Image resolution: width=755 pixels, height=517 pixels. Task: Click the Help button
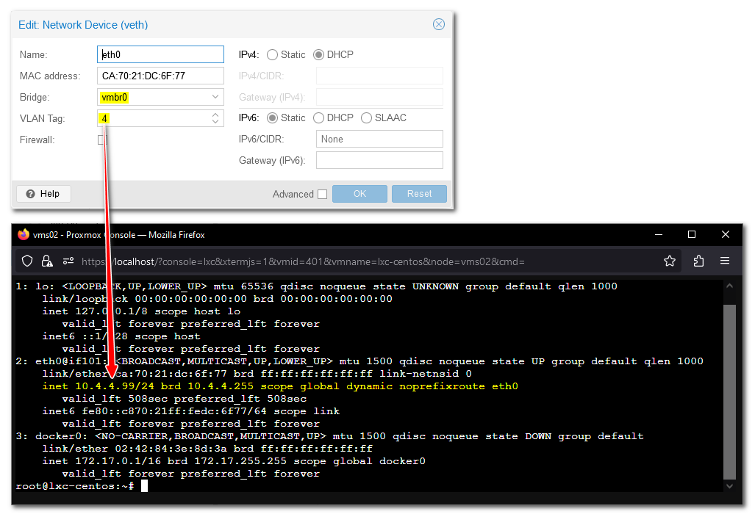(43, 194)
